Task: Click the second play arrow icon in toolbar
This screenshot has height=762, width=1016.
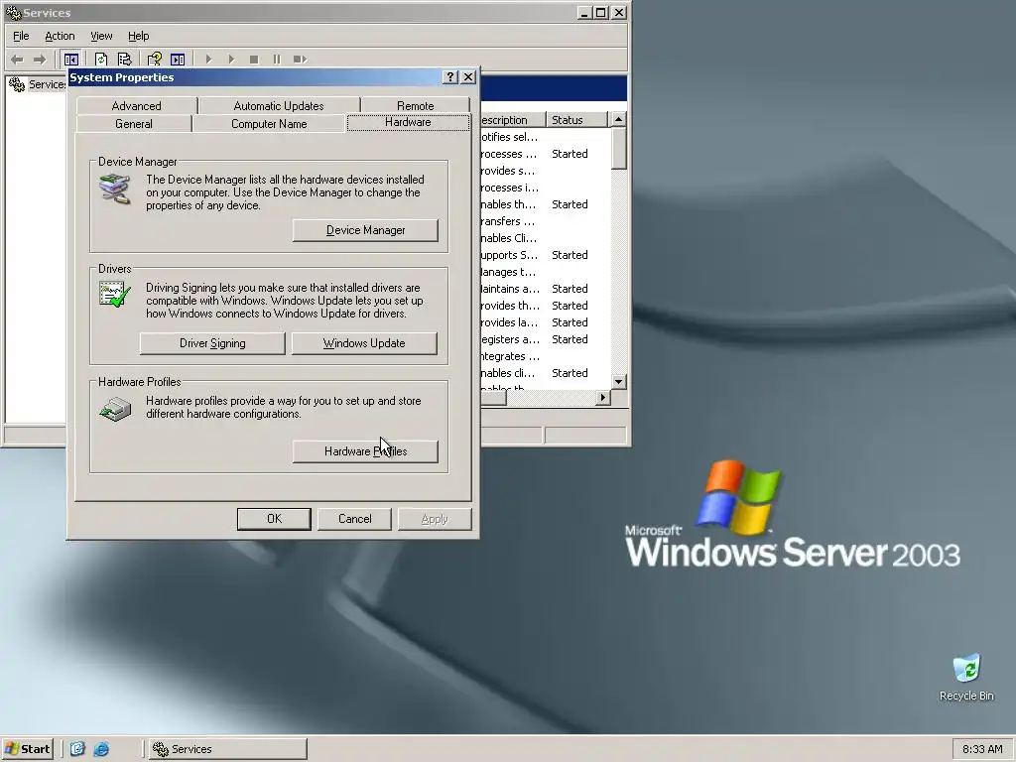Action: point(231,60)
